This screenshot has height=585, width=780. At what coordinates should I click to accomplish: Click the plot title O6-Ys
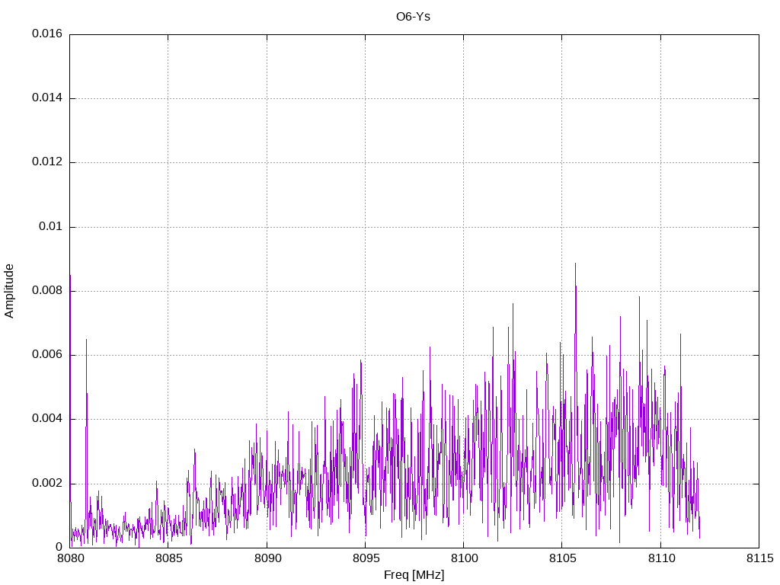pyautogui.click(x=414, y=16)
